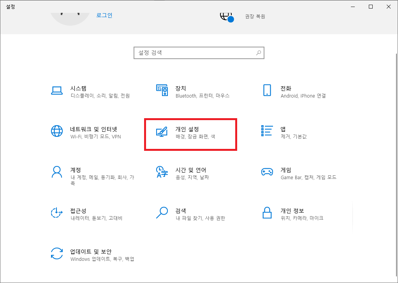The width and height of the screenshot is (398, 283).
Task: Open the 검색 magnifier category icon
Action: (x=162, y=213)
